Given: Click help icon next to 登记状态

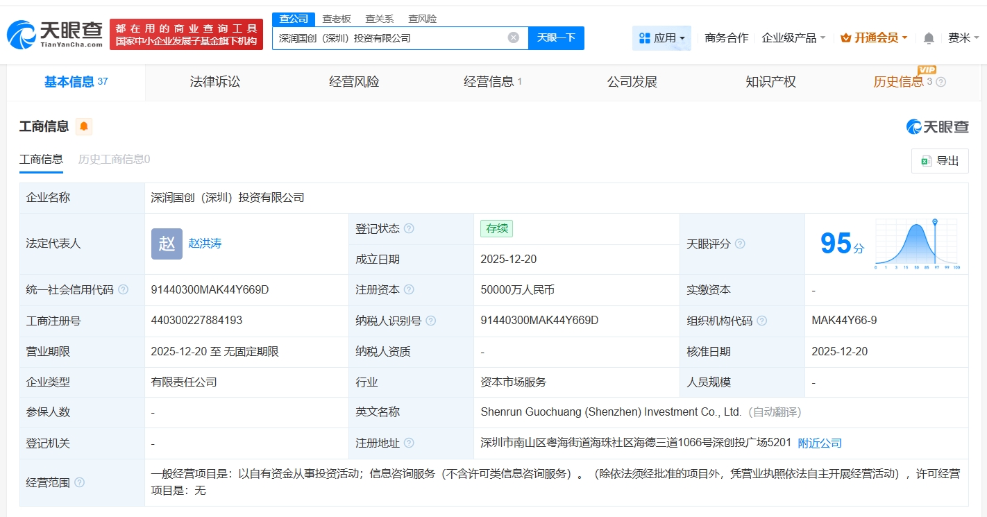Looking at the screenshot, I should (x=409, y=228).
